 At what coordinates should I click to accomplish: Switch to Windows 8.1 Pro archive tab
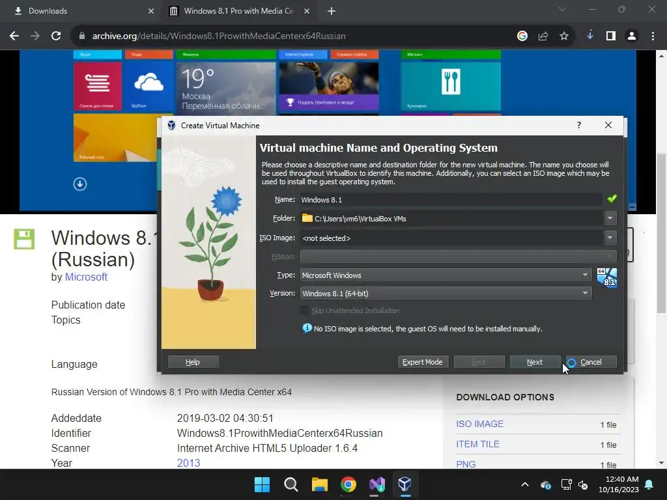point(238,11)
